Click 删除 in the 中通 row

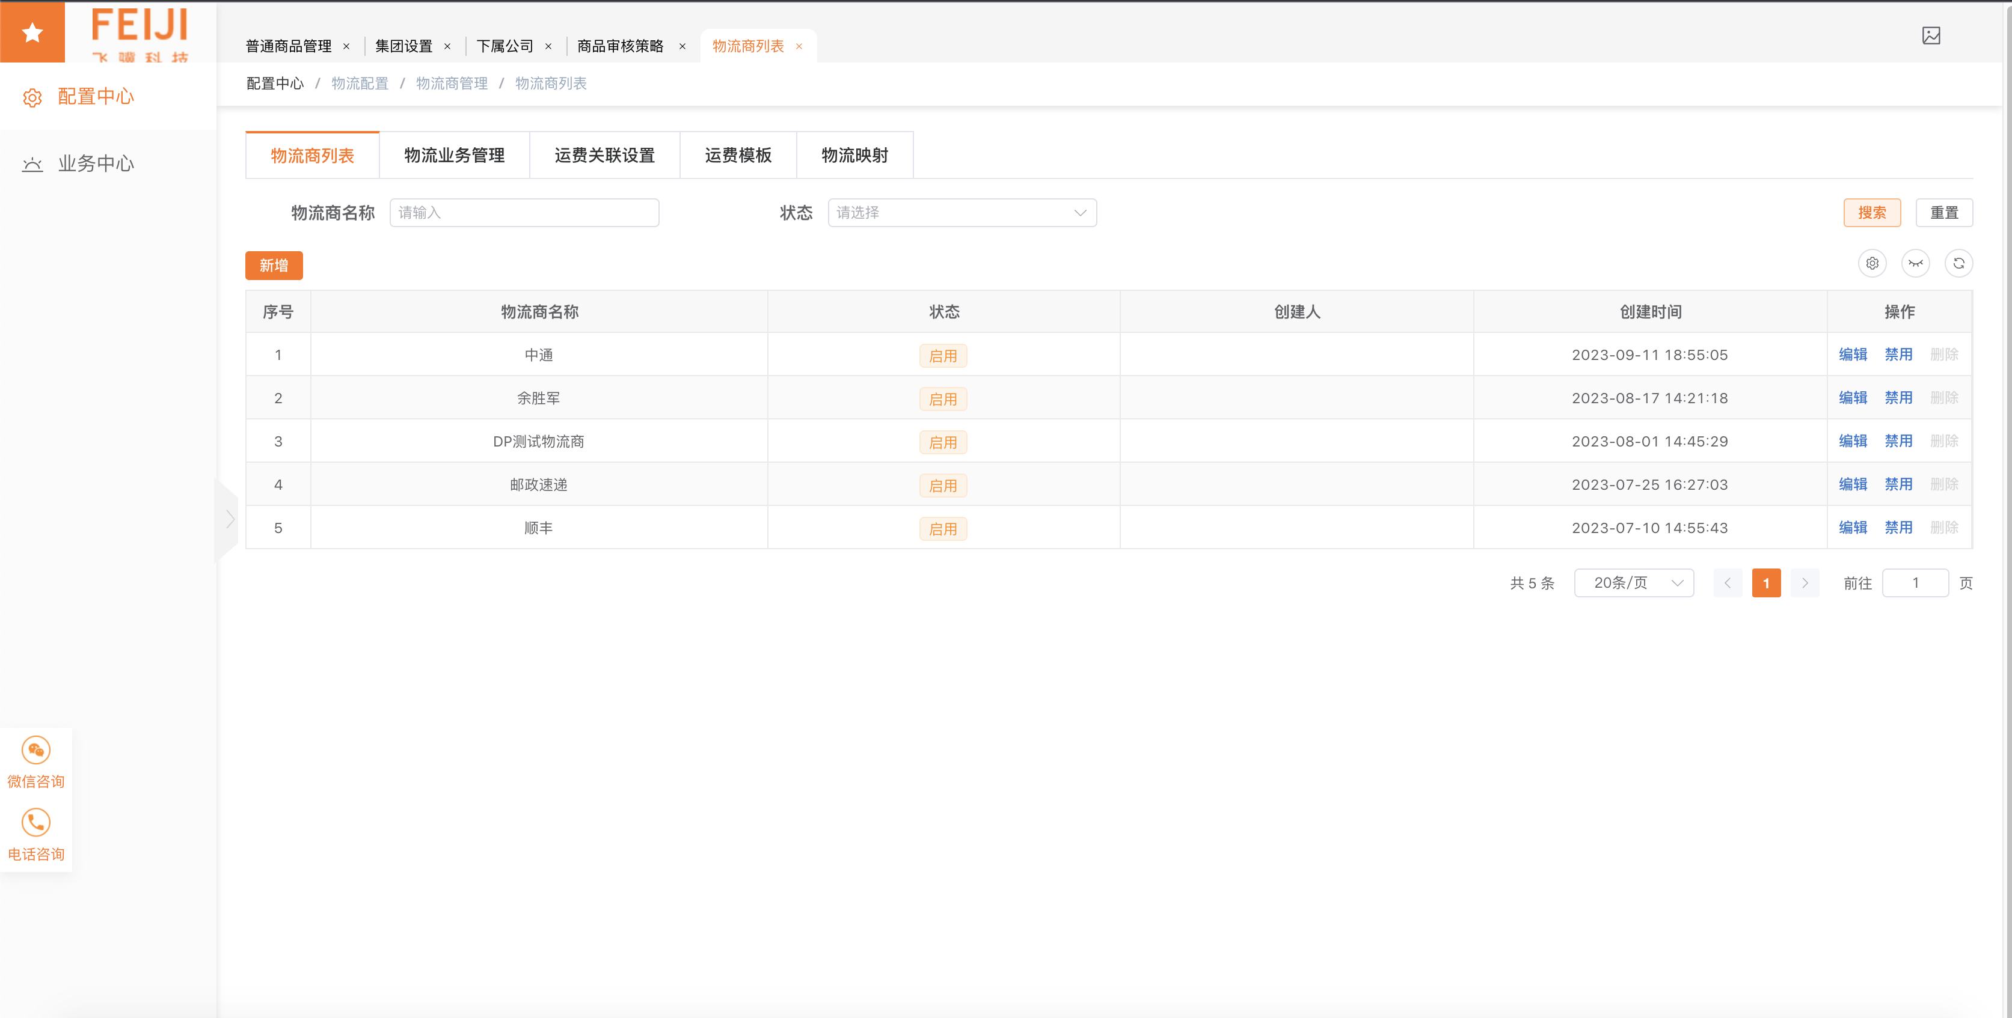pyautogui.click(x=1944, y=355)
